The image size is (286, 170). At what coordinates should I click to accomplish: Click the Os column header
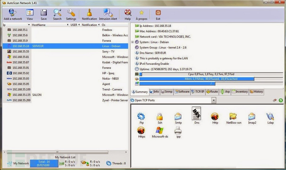pyautogui.click(x=114, y=25)
